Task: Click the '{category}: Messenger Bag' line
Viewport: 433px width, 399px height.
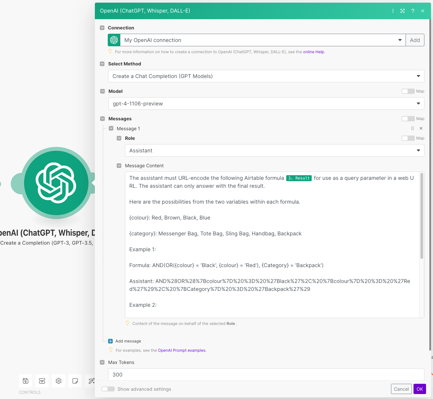Action: pyautogui.click(x=216, y=234)
